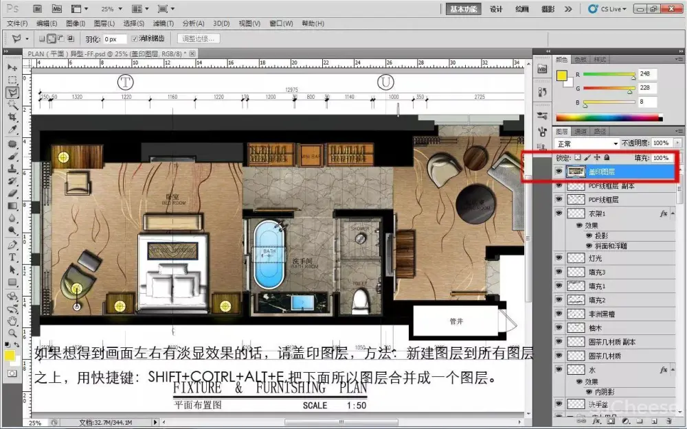Select the Crop tool
Image resolution: width=687 pixels, height=429 pixels.
(x=12, y=117)
